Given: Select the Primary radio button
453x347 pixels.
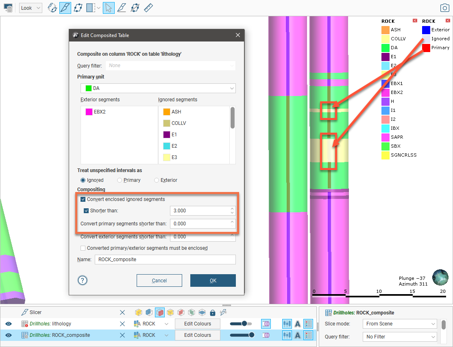Looking at the screenshot, I should tap(120, 180).
